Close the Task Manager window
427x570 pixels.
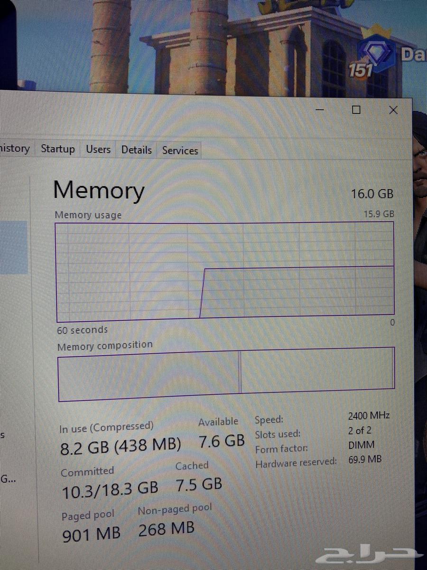[x=393, y=110]
